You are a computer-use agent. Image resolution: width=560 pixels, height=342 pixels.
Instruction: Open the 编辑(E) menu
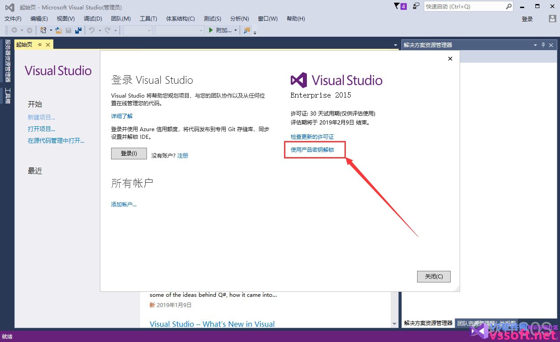point(39,19)
